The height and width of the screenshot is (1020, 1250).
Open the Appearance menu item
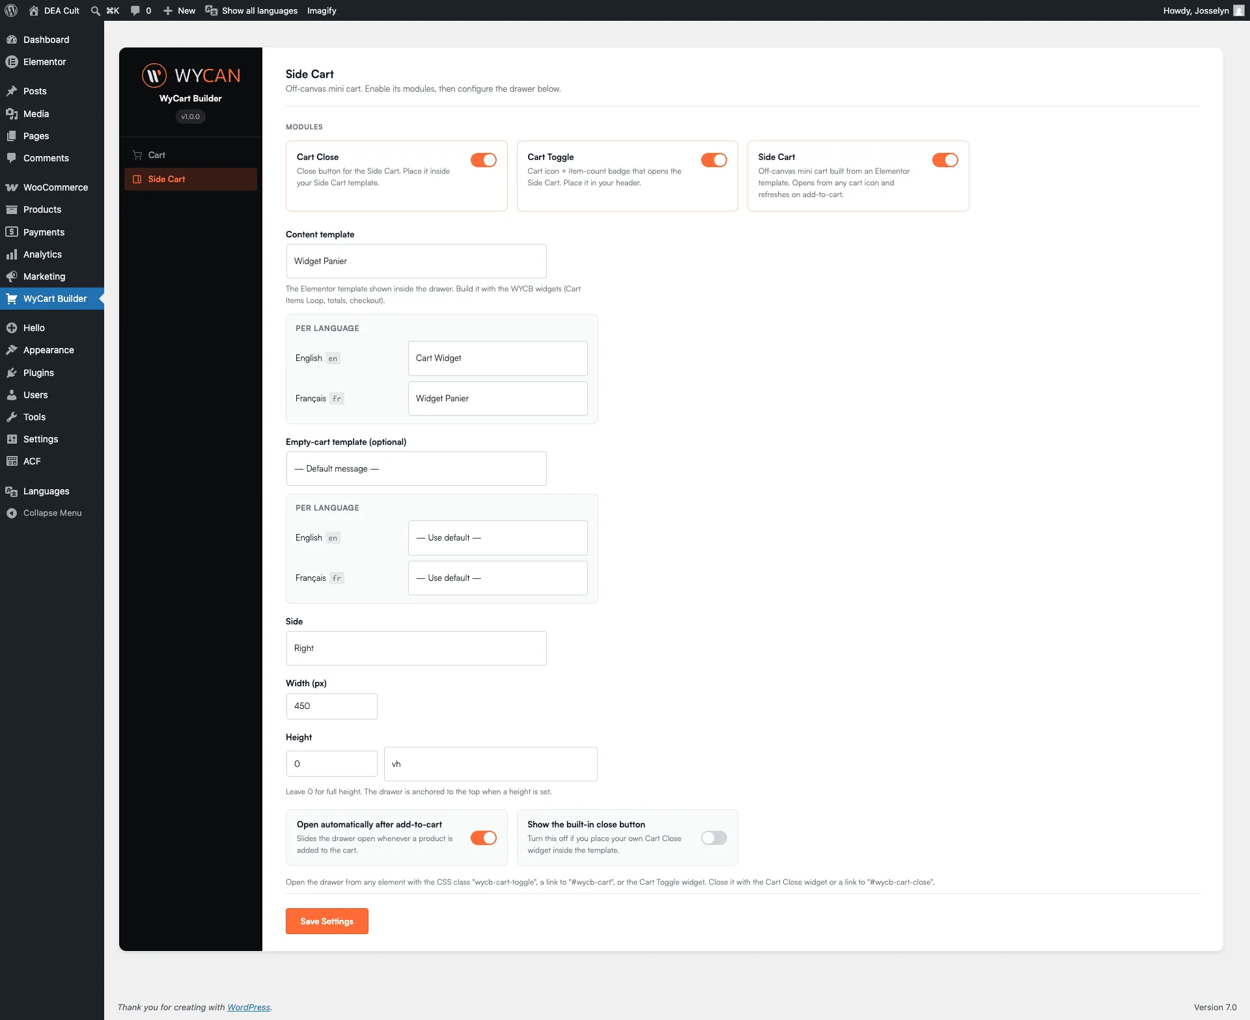tap(52, 350)
